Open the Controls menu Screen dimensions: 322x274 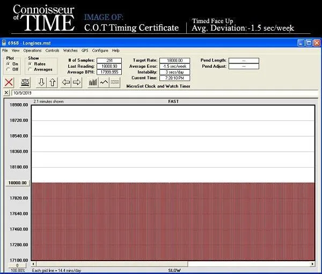(52, 51)
